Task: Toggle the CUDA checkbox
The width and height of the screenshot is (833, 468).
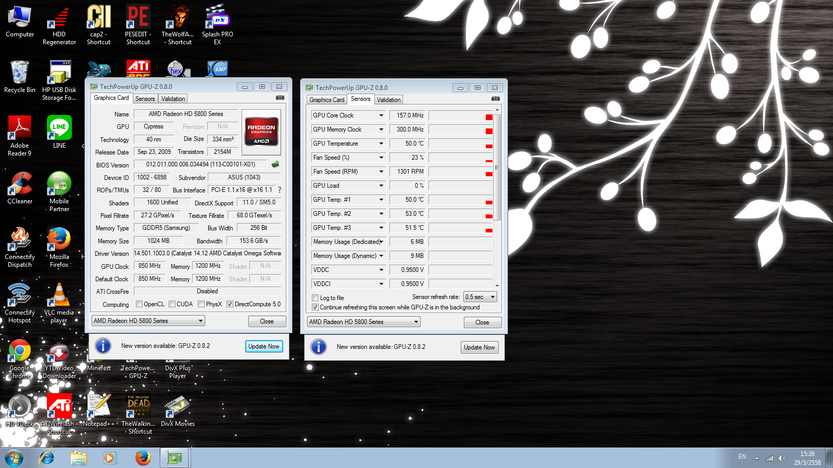Action: [x=172, y=304]
